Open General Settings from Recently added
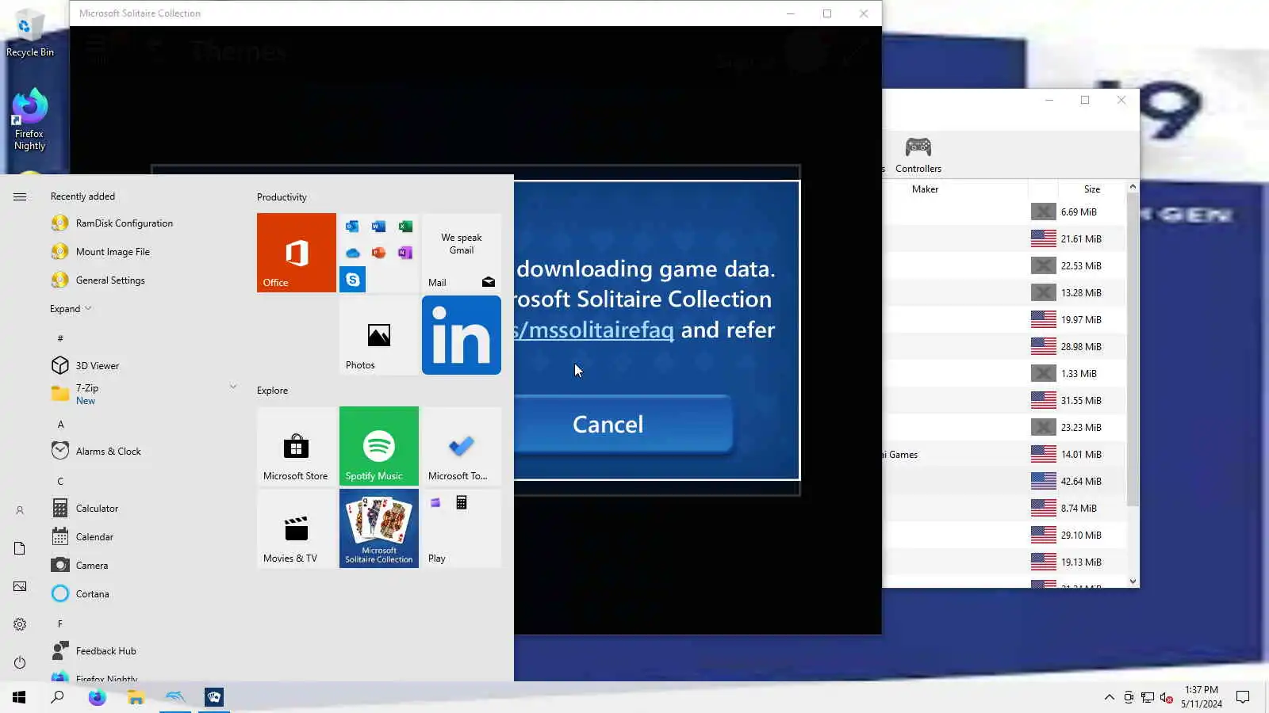The height and width of the screenshot is (713, 1269). pyautogui.click(x=143, y=280)
